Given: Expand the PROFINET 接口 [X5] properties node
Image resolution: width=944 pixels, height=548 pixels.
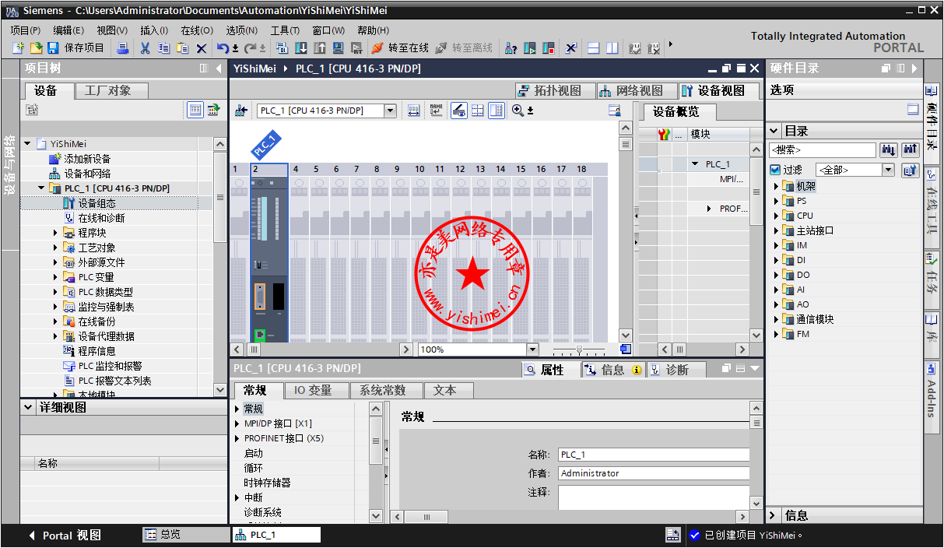Looking at the screenshot, I should click(237, 438).
